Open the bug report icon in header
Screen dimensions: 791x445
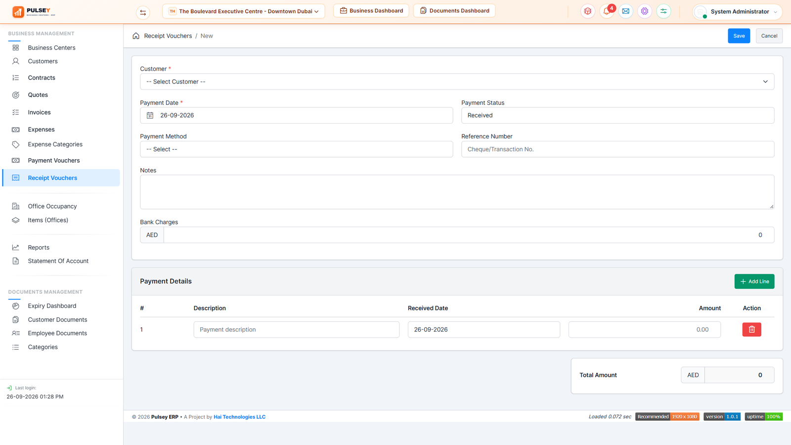588,11
